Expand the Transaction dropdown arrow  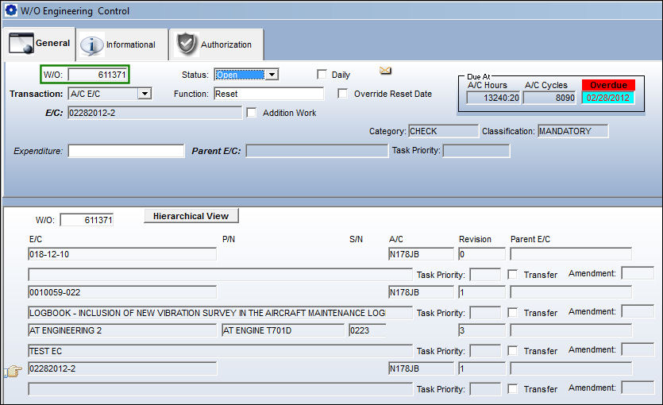click(145, 94)
